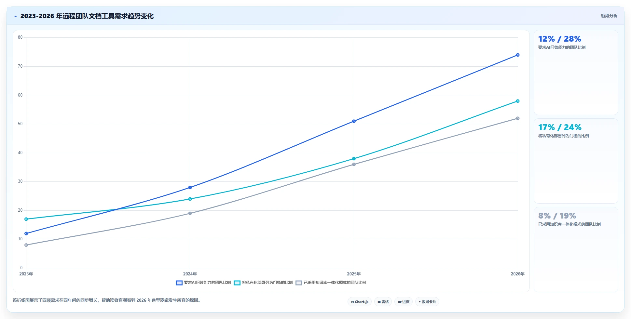The image size is (631, 319).
Task: Toggle the 要求AI问答能力的团队比例 legend entry
Action: click(203, 283)
